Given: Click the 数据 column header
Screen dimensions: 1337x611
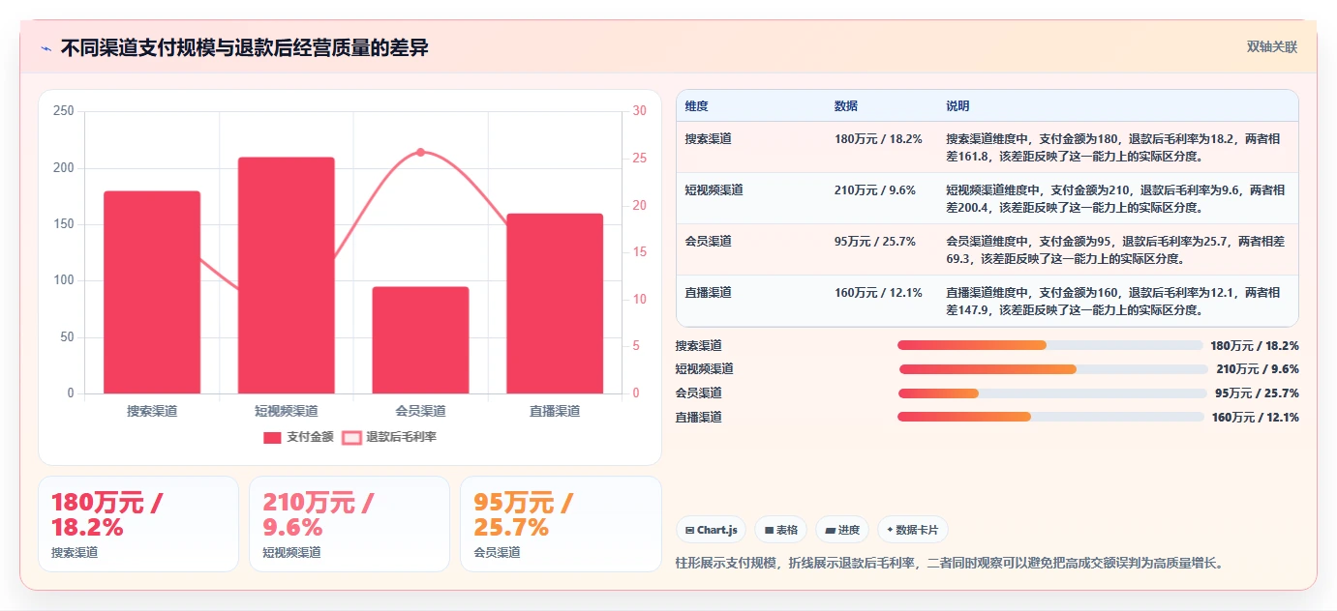Looking at the screenshot, I should (x=845, y=106).
